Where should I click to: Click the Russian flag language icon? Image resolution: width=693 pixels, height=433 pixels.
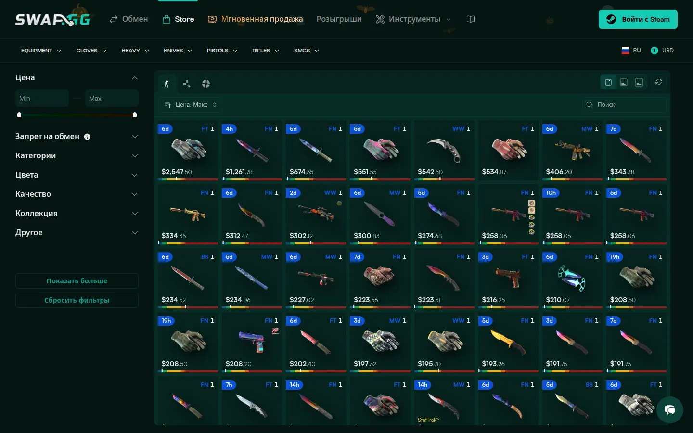click(x=626, y=51)
